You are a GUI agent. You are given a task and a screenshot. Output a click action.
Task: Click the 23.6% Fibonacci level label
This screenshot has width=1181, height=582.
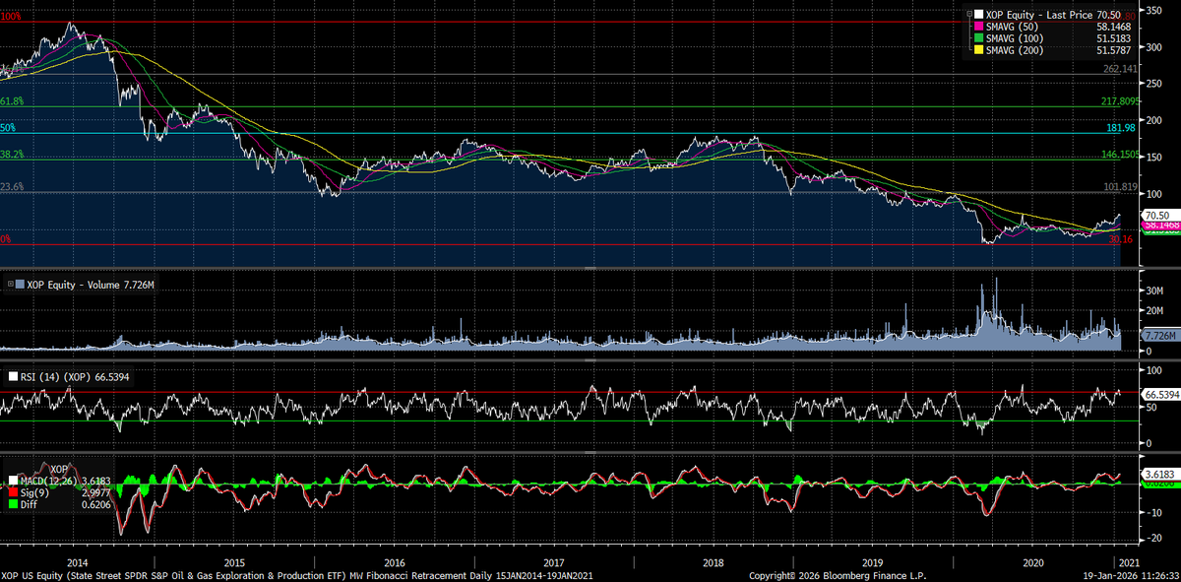pos(13,187)
